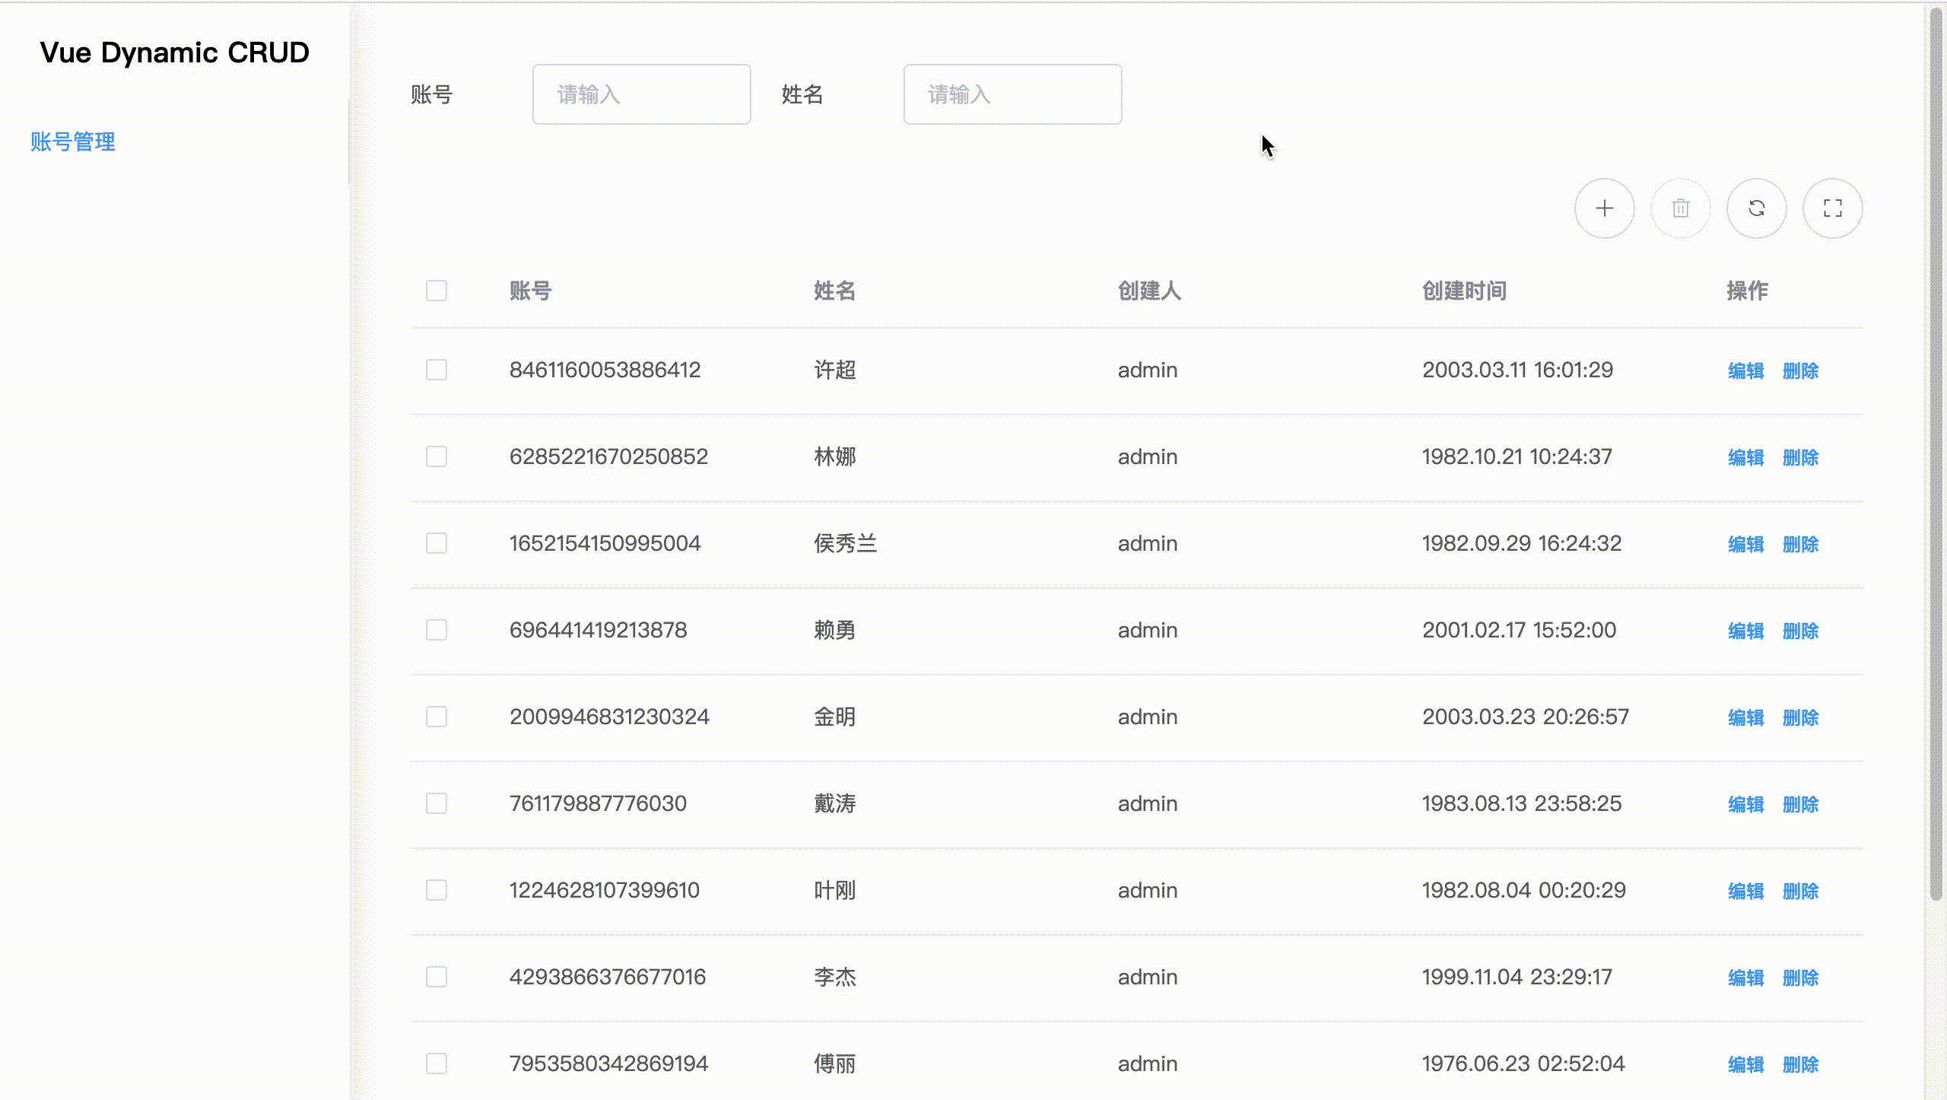Viewport: 1947px width, 1100px height.
Task: Click the 创建时间 column header
Action: point(1464,291)
